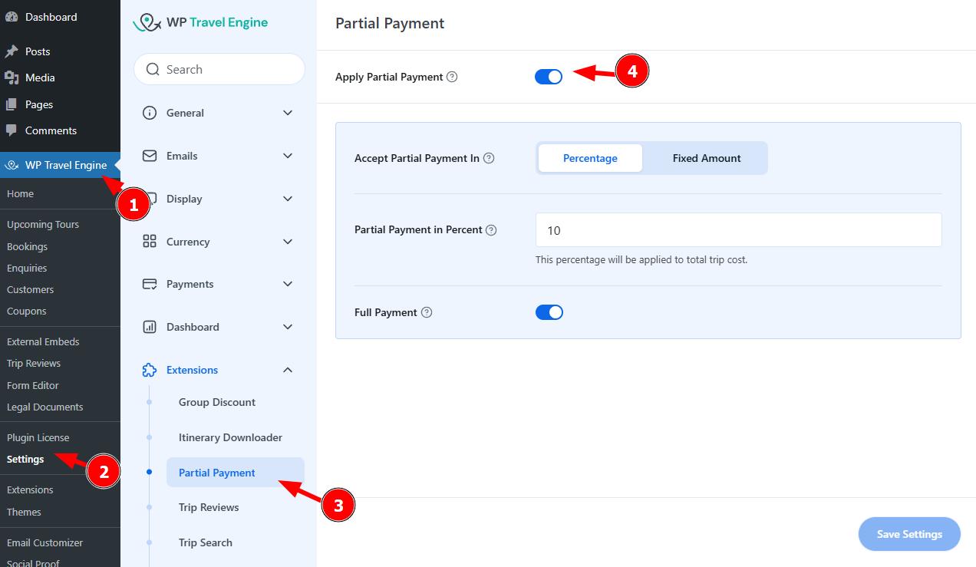Click the Pages icon in admin menu

coord(12,104)
